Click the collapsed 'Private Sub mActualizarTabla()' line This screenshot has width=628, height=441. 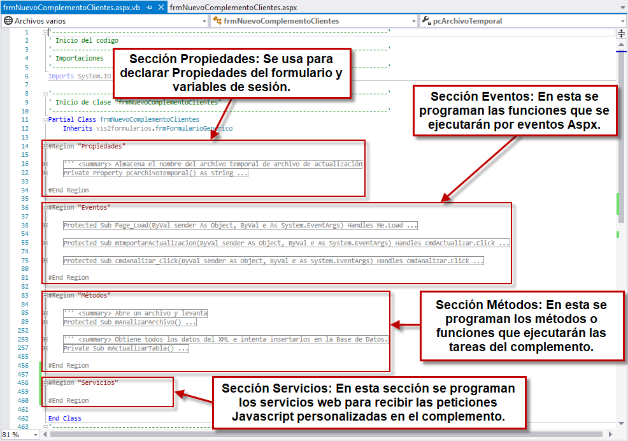point(125,348)
